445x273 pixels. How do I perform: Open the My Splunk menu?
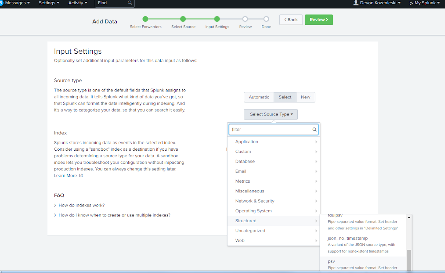(424, 3)
